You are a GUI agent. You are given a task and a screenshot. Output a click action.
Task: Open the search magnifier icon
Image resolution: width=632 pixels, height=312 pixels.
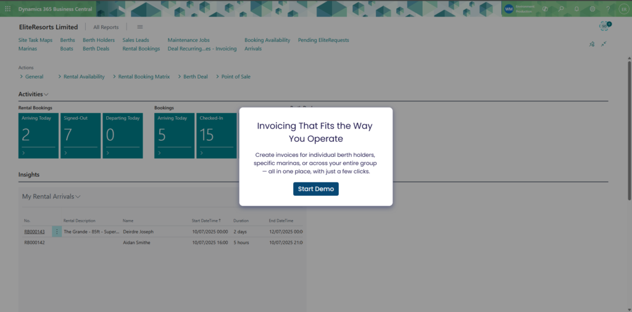[560, 9]
